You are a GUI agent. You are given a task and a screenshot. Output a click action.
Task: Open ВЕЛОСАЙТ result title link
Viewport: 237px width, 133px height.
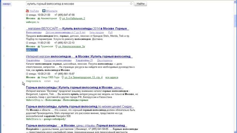pyautogui.click(x=77, y=28)
